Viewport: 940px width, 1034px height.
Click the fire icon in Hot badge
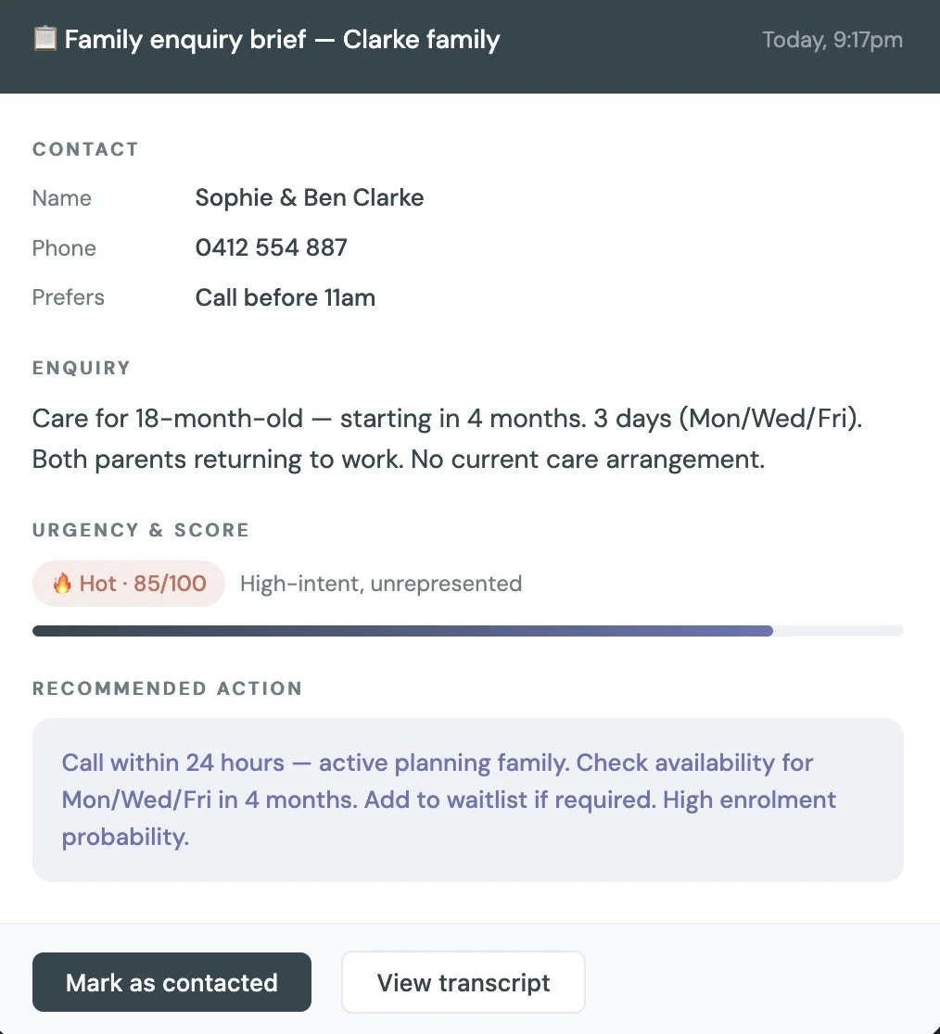click(62, 584)
